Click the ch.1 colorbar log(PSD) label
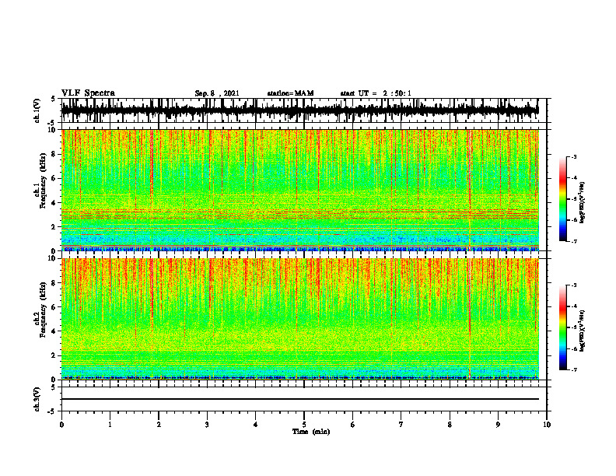Image resolution: width=616 pixels, height=476 pixels. tap(583, 202)
